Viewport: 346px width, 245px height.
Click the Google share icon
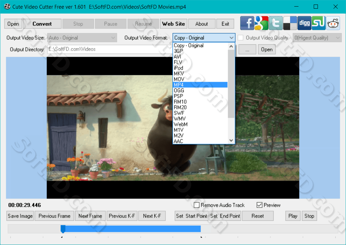click(x=261, y=23)
